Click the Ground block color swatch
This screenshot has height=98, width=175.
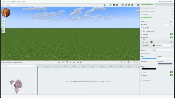click(151, 42)
